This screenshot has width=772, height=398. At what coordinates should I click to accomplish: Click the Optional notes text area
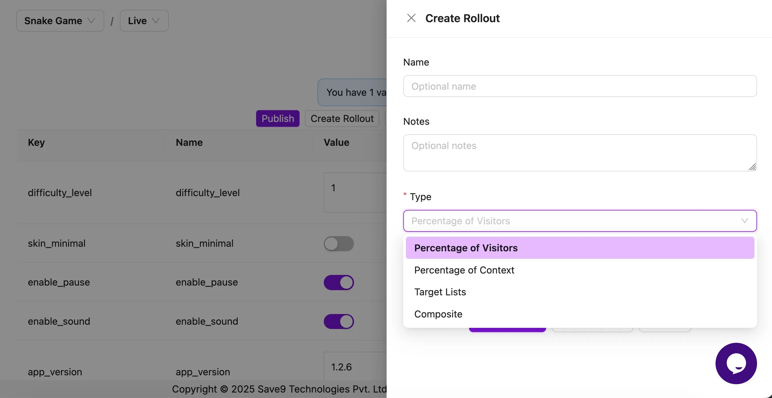[580, 153]
